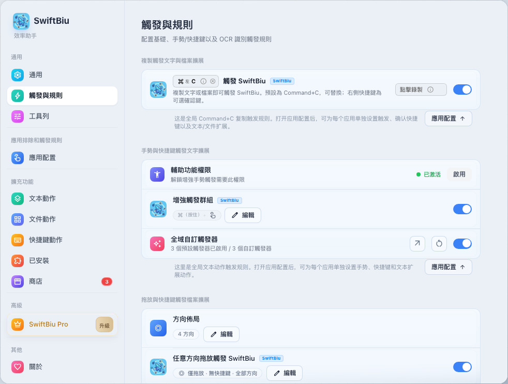Click the 僅拖放 · 無快捷鍵 · 全部方向 chip
The width and height of the screenshot is (508, 384).
click(x=218, y=373)
